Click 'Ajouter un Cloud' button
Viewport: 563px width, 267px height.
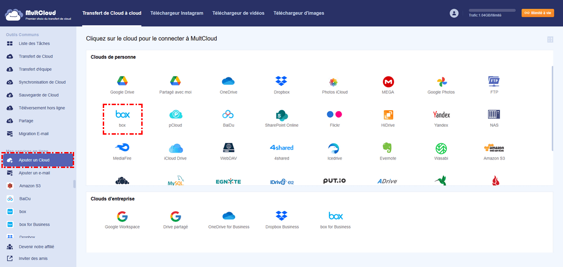[38, 160]
